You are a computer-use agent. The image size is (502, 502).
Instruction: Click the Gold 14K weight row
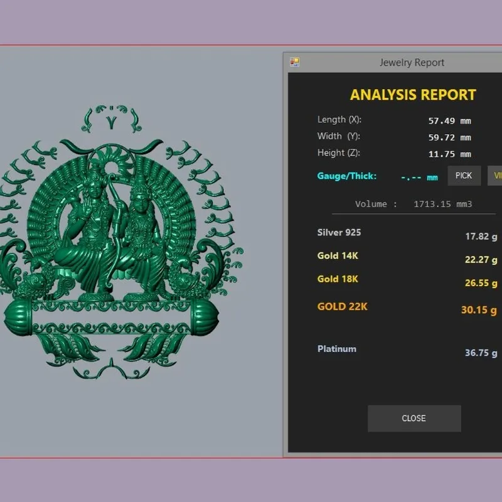tap(407, 258)
